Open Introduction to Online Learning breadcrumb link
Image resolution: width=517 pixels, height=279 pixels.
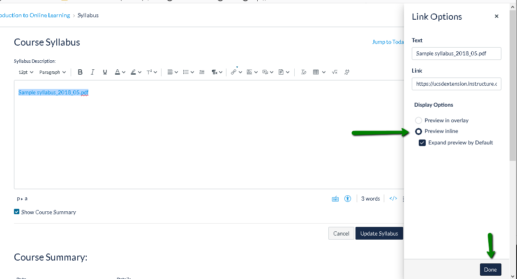[x=35, y=15]
